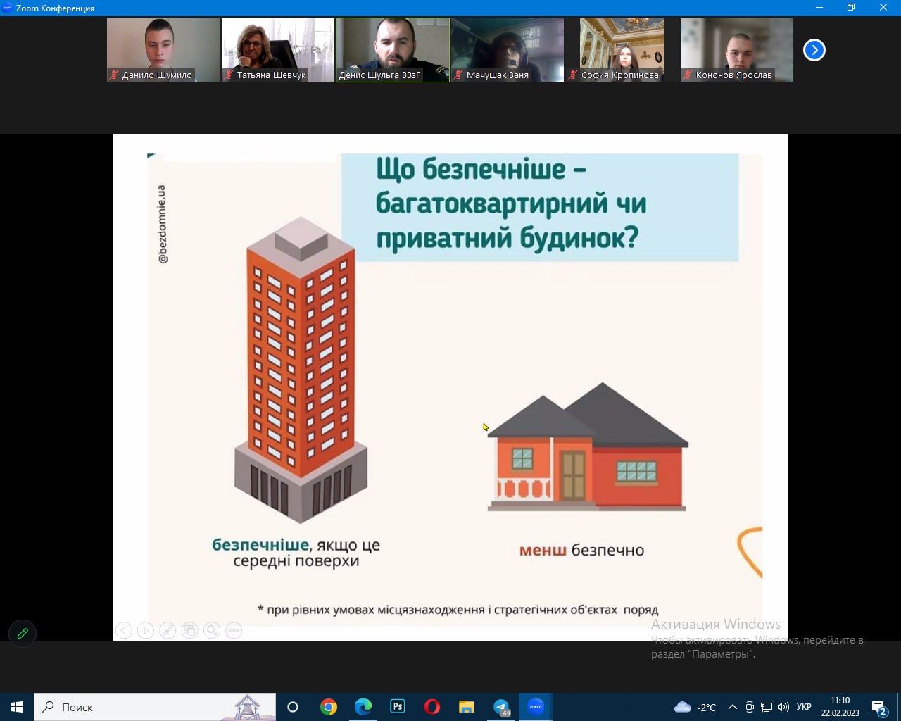Launch Opera browser from taskbar

432,707
